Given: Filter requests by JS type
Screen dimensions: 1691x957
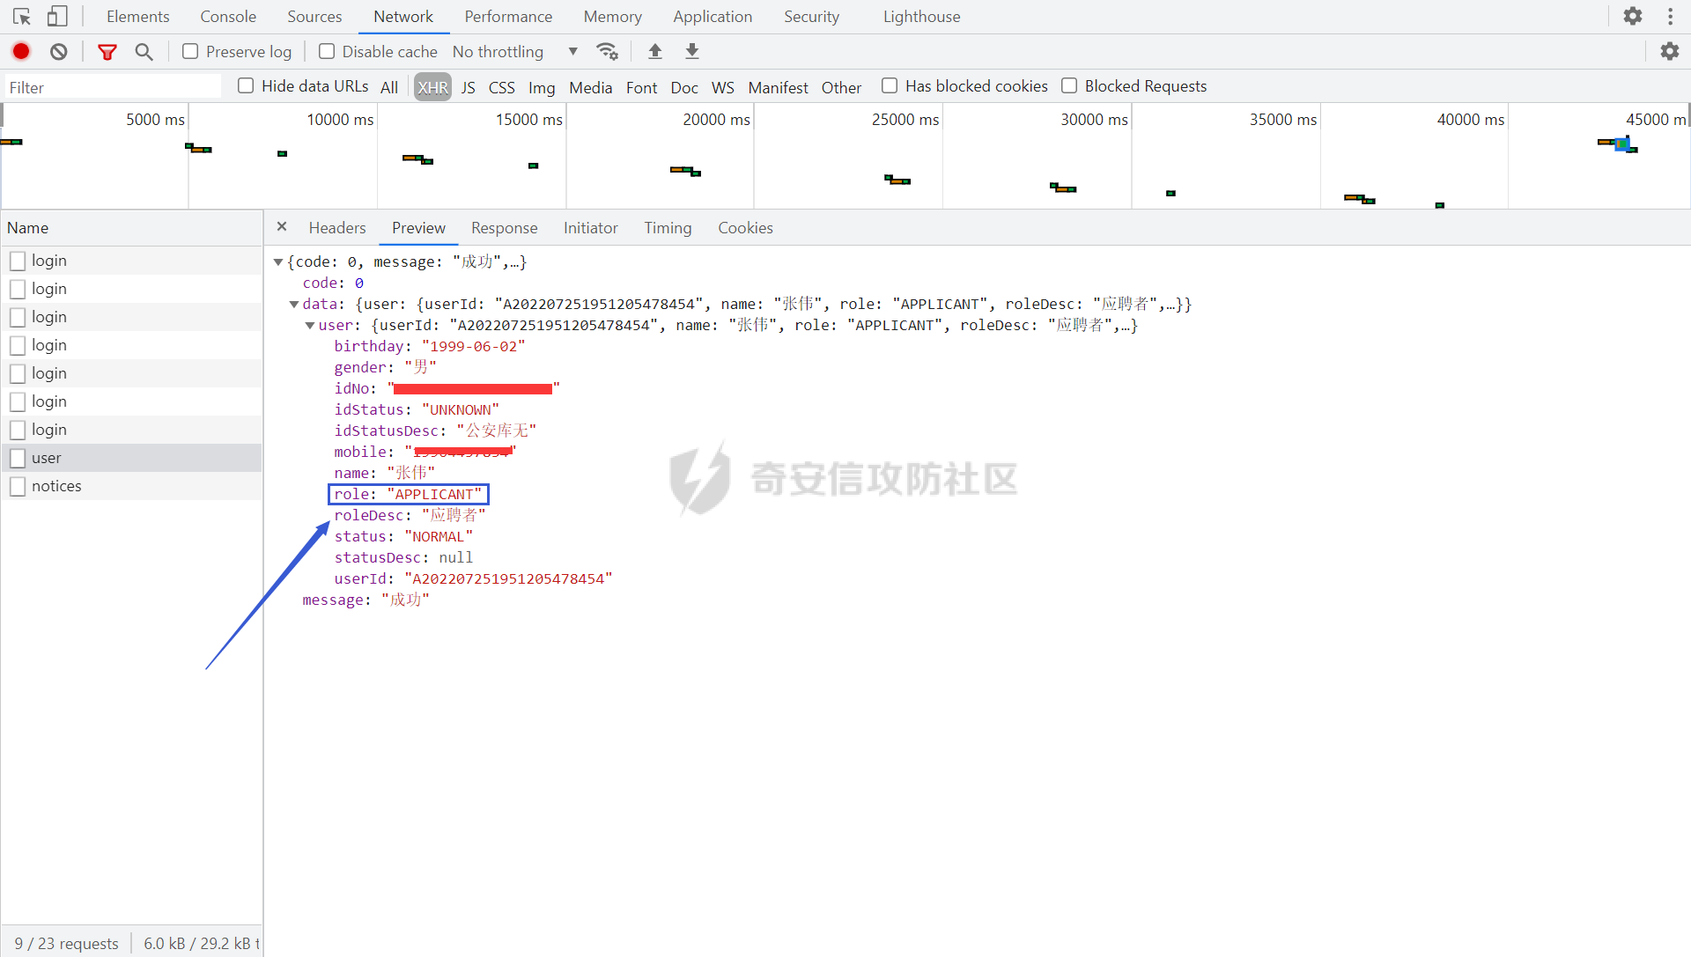Looking at the screenshot, I should coord(469,87).
